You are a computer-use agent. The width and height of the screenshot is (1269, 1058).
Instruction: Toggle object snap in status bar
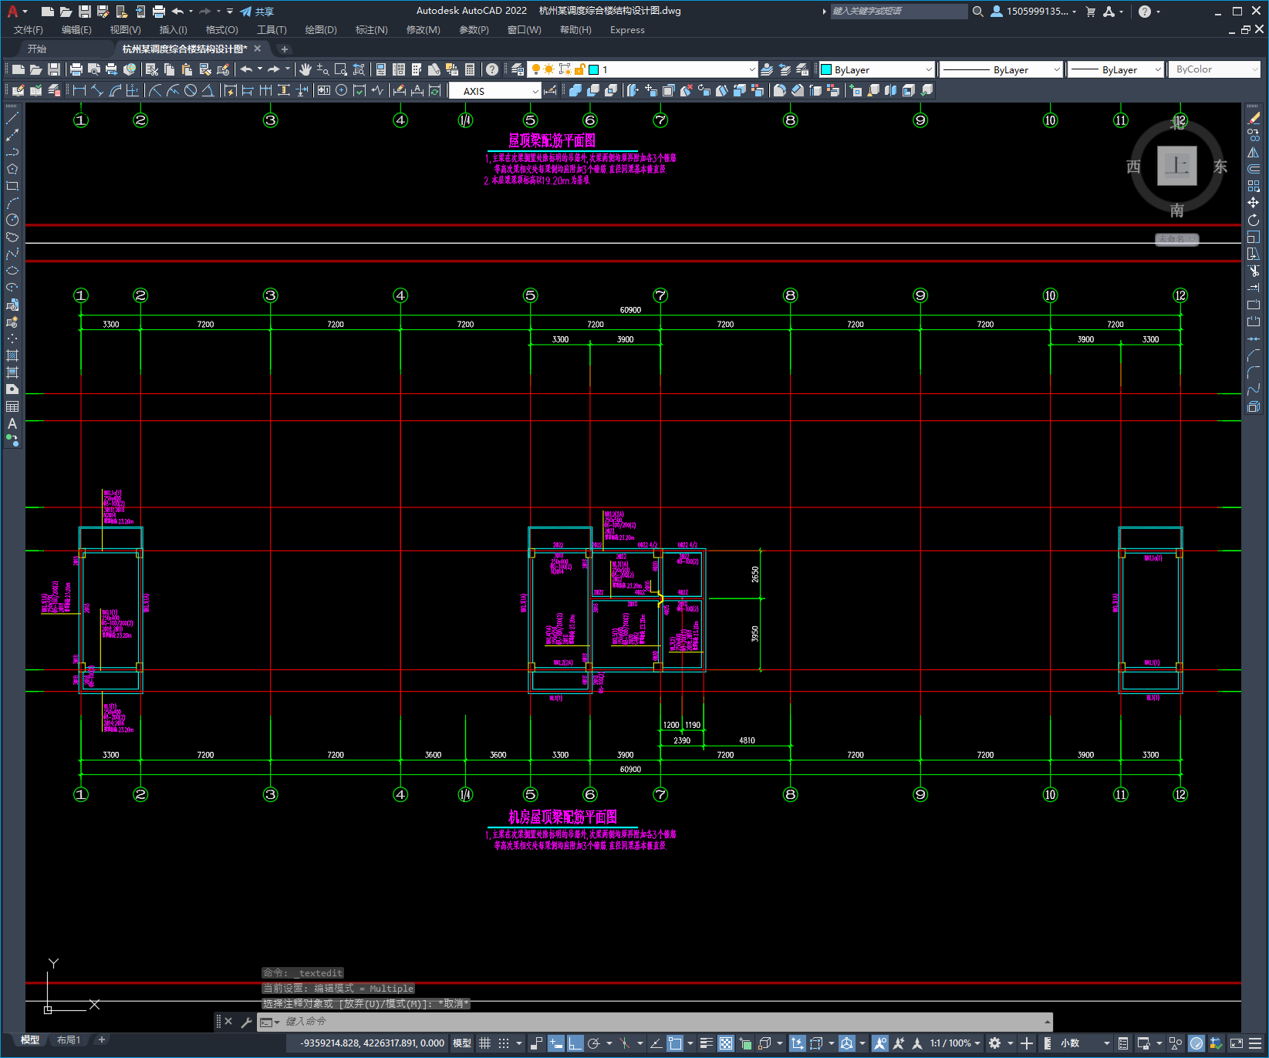point(675,1043)
